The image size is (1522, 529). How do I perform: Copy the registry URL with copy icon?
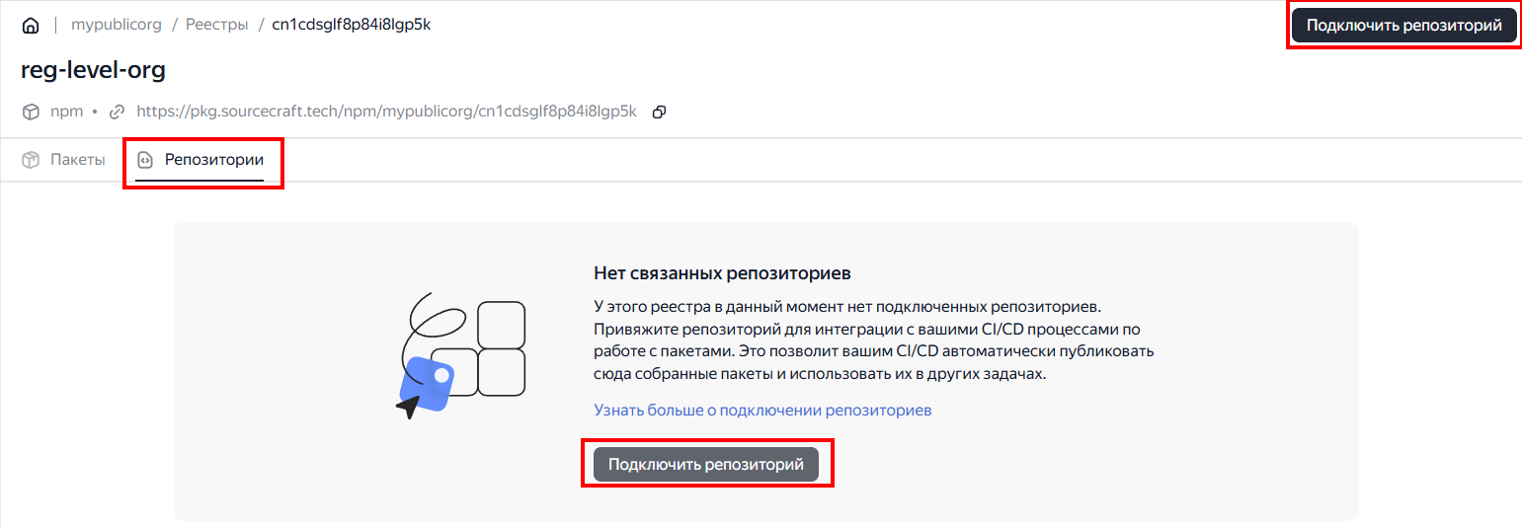click(x=660, y=113)
